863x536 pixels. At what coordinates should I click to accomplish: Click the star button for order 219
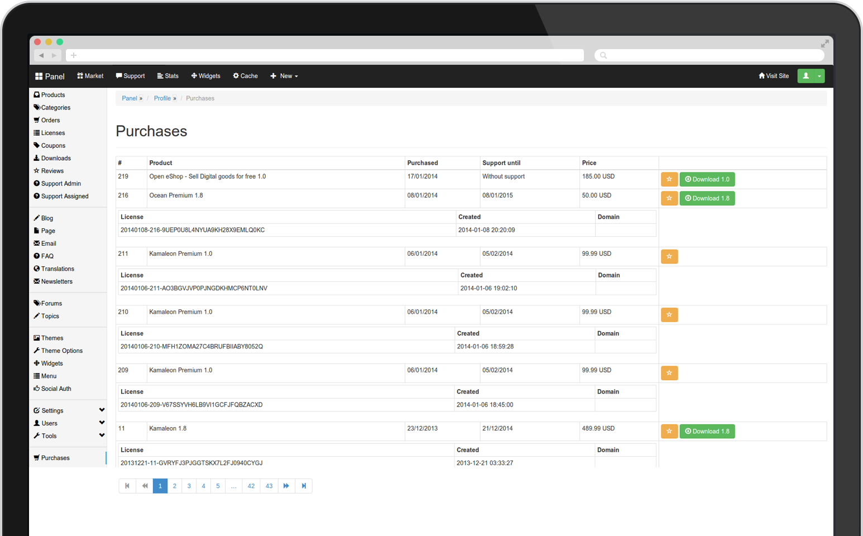click(x=669, y=179)
